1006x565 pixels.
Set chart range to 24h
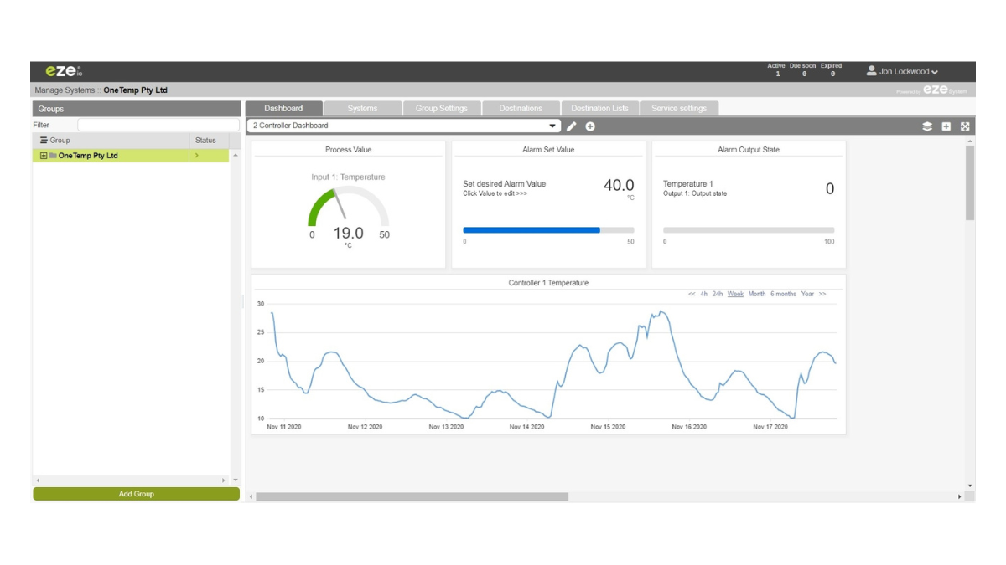[718, 294]
